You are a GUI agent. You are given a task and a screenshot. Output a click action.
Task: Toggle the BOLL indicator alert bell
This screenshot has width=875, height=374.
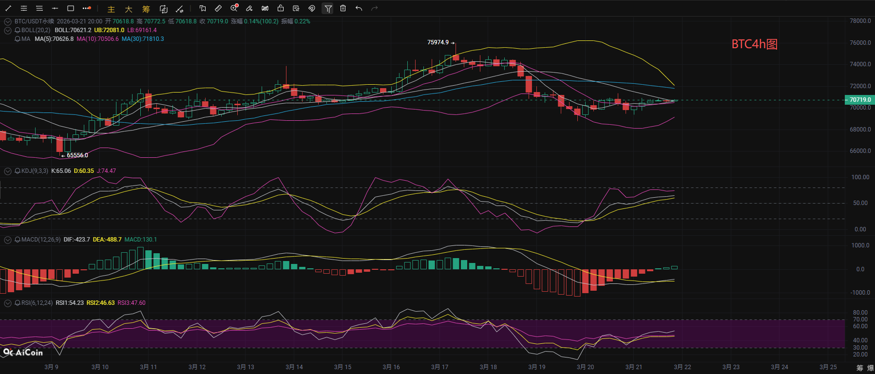tap(18, 30)
